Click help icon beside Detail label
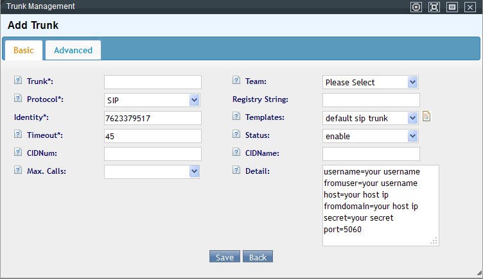 click(x=236, y=171)
